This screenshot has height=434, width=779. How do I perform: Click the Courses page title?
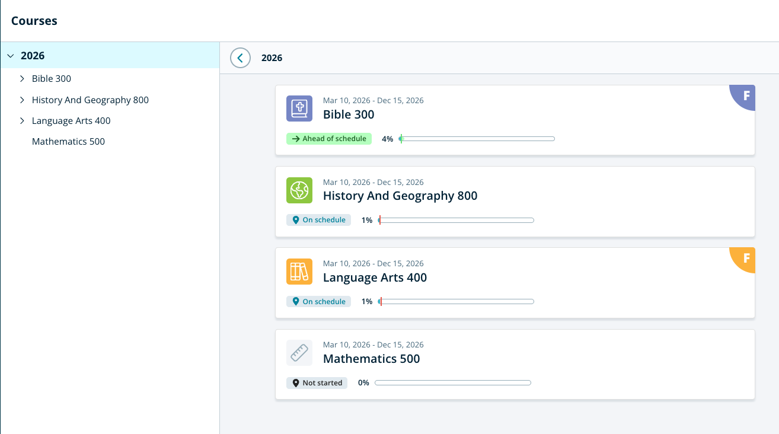point(33,20)
